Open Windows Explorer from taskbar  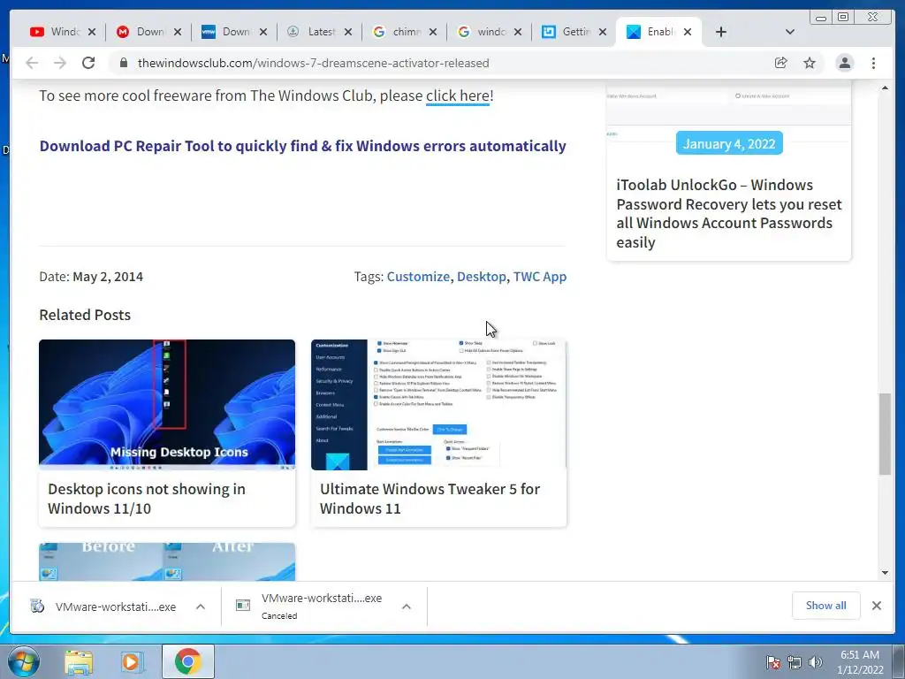click(x=79, y=661)
